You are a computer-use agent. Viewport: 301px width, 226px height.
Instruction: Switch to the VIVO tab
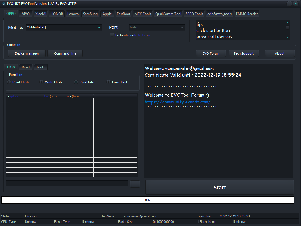[26, 14]
